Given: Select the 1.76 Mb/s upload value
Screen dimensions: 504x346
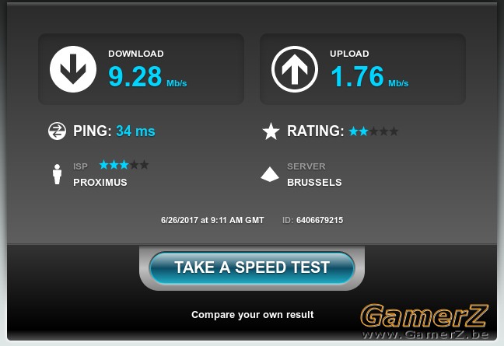Looking at the screenshot, I should [x=369, y=76].
